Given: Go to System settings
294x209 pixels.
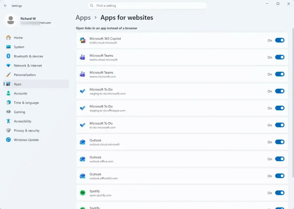Looking at the screenshot, I should pos(36,47).
